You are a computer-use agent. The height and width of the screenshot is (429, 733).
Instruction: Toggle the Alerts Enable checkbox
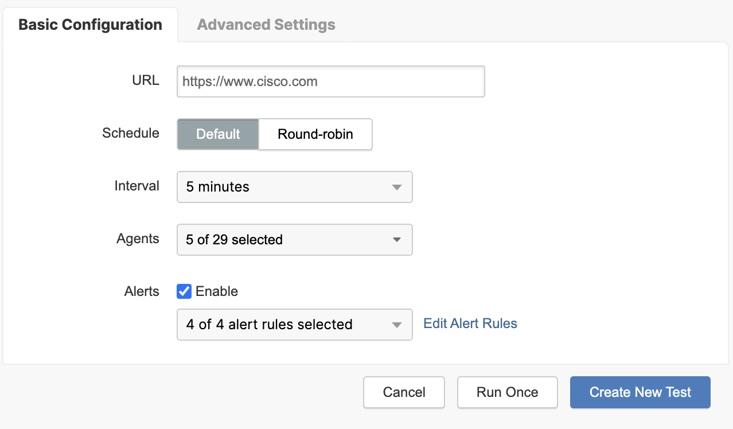(184, 291)
